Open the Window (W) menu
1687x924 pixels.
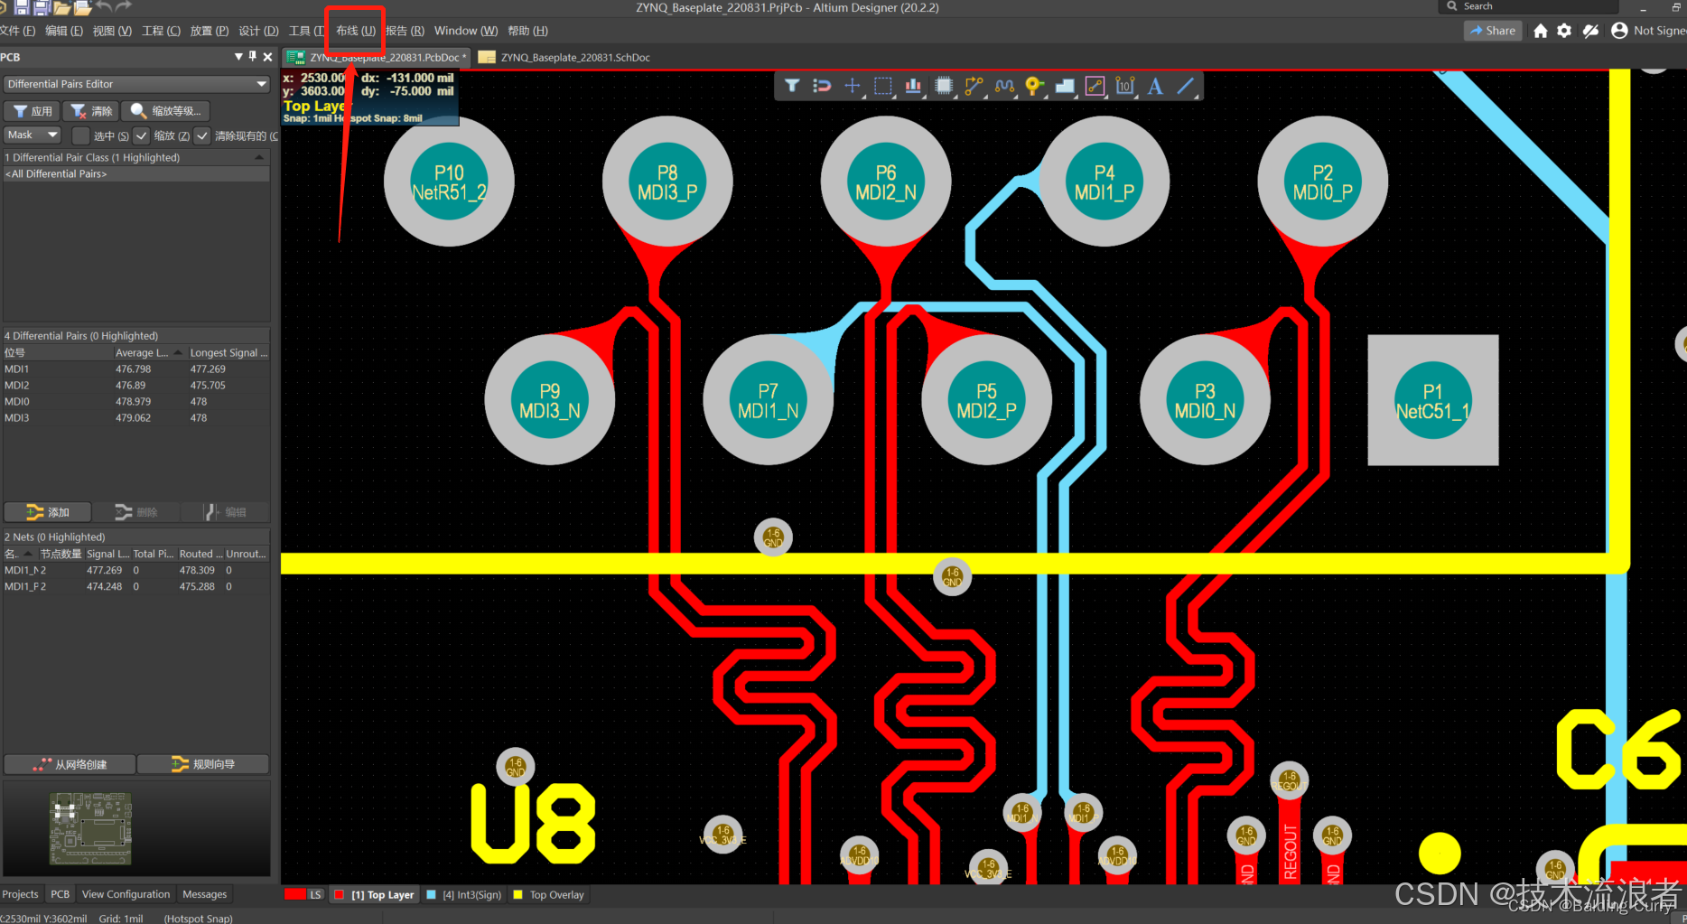[466, 31]
